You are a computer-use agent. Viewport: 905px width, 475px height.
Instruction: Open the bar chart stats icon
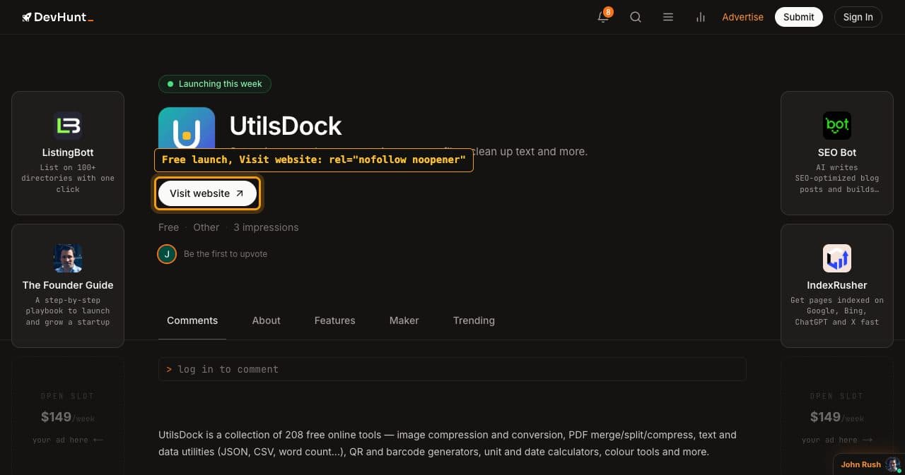point(701,17)
